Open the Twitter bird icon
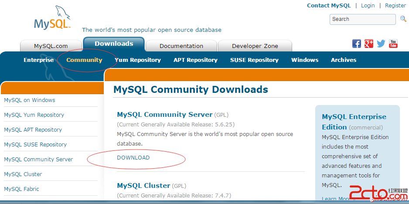The height and width of the screenshot is (204, 409). (381, 44)
